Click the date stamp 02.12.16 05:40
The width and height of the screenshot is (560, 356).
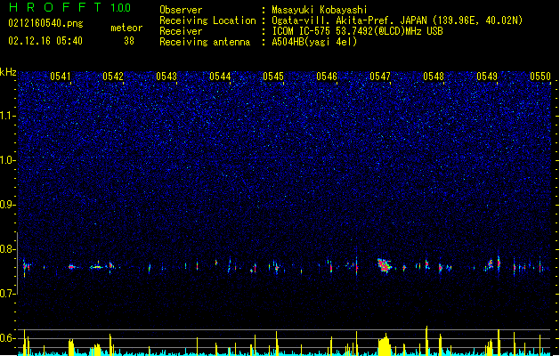45,41
